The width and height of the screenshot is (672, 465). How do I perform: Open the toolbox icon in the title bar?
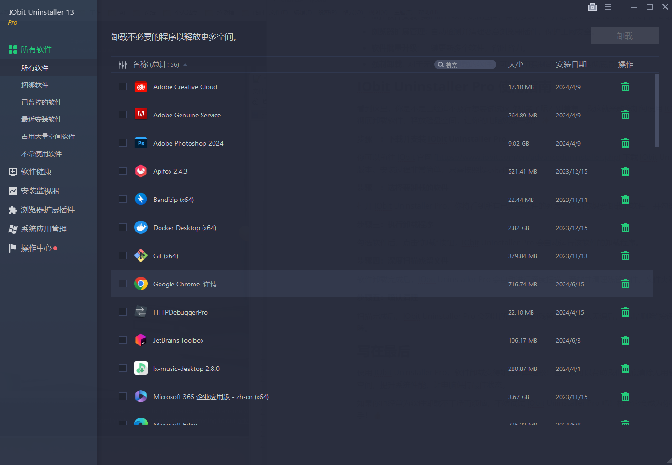pos(592,7)
